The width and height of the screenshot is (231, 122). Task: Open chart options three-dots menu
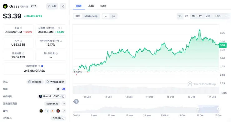[x=227, y=16]
